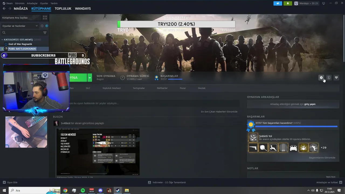The image size is (345, 194).
Task: Open the Tartışmalar tab
Action: tap(139, 88)
